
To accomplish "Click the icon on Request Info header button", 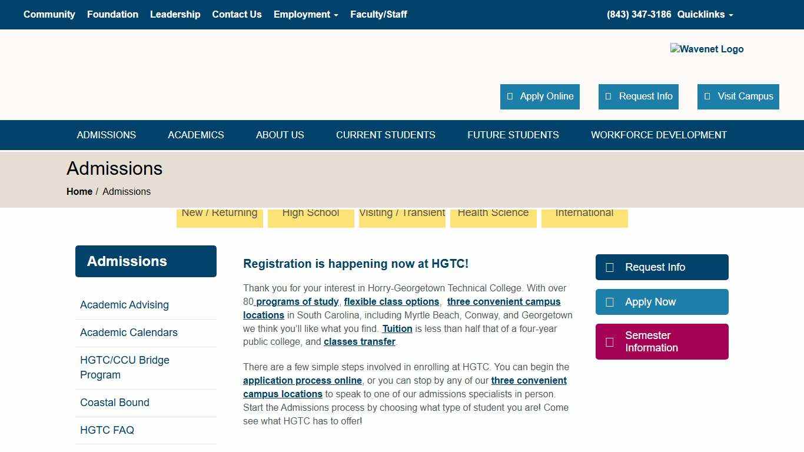I will (x=608, y=97).
